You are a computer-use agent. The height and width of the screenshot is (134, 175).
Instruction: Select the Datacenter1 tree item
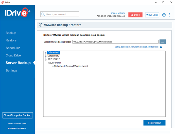coord(53,52)
